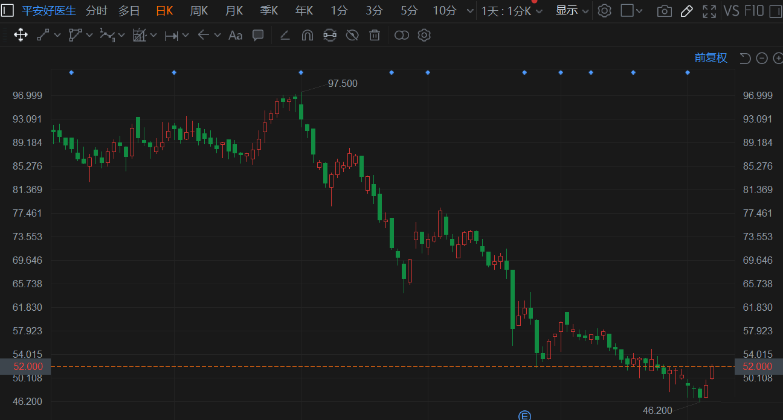
Task: Take a chart screenshot with camera icon
Action: [x=664, y=11]
